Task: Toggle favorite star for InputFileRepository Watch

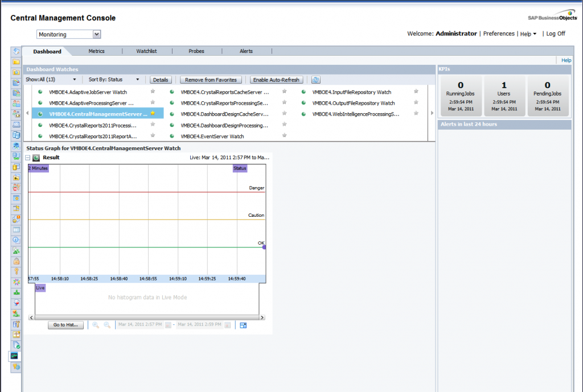Action: tap(416, 92)
